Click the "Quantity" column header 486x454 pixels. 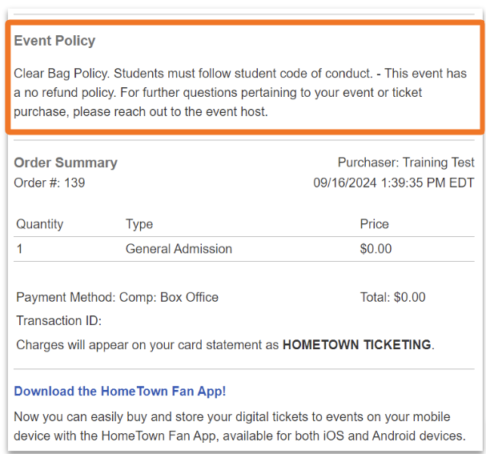(x=39, y=224)
